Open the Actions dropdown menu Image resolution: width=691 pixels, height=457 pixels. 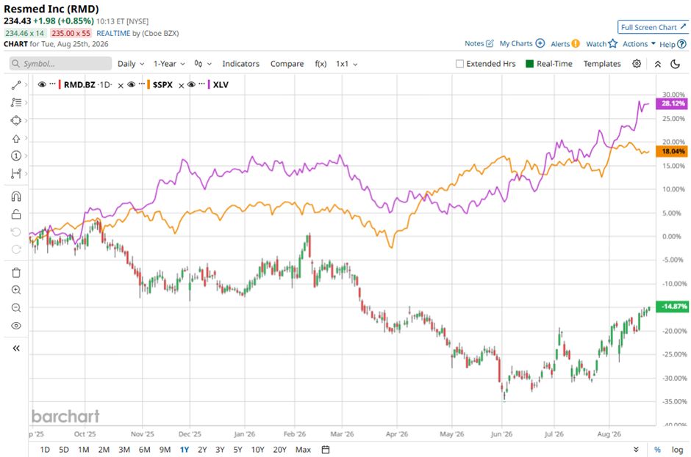point(639,43)
